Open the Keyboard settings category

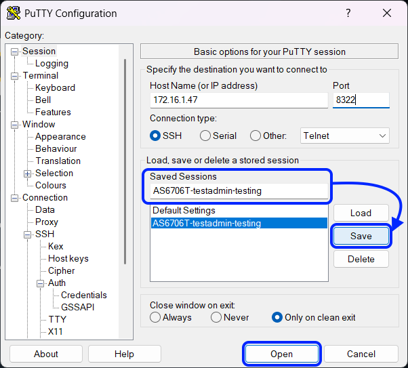coord(55,87)
